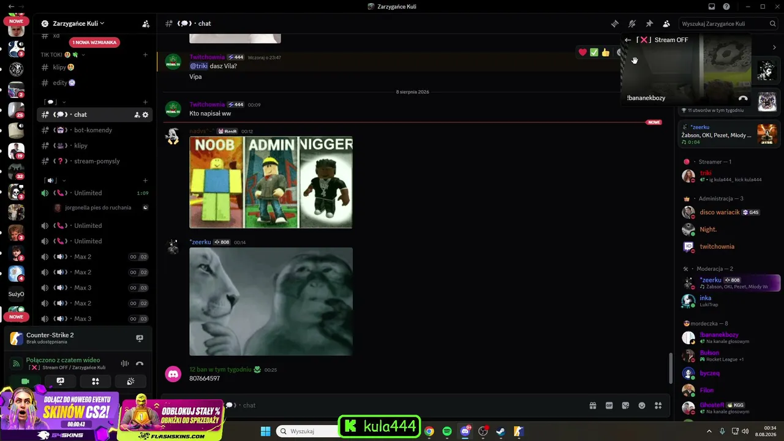Open the Zarzygańce Kuli server menu
The height and width of the screenshot is (441, 784).
pyautogui.click(x=78, y=23)
